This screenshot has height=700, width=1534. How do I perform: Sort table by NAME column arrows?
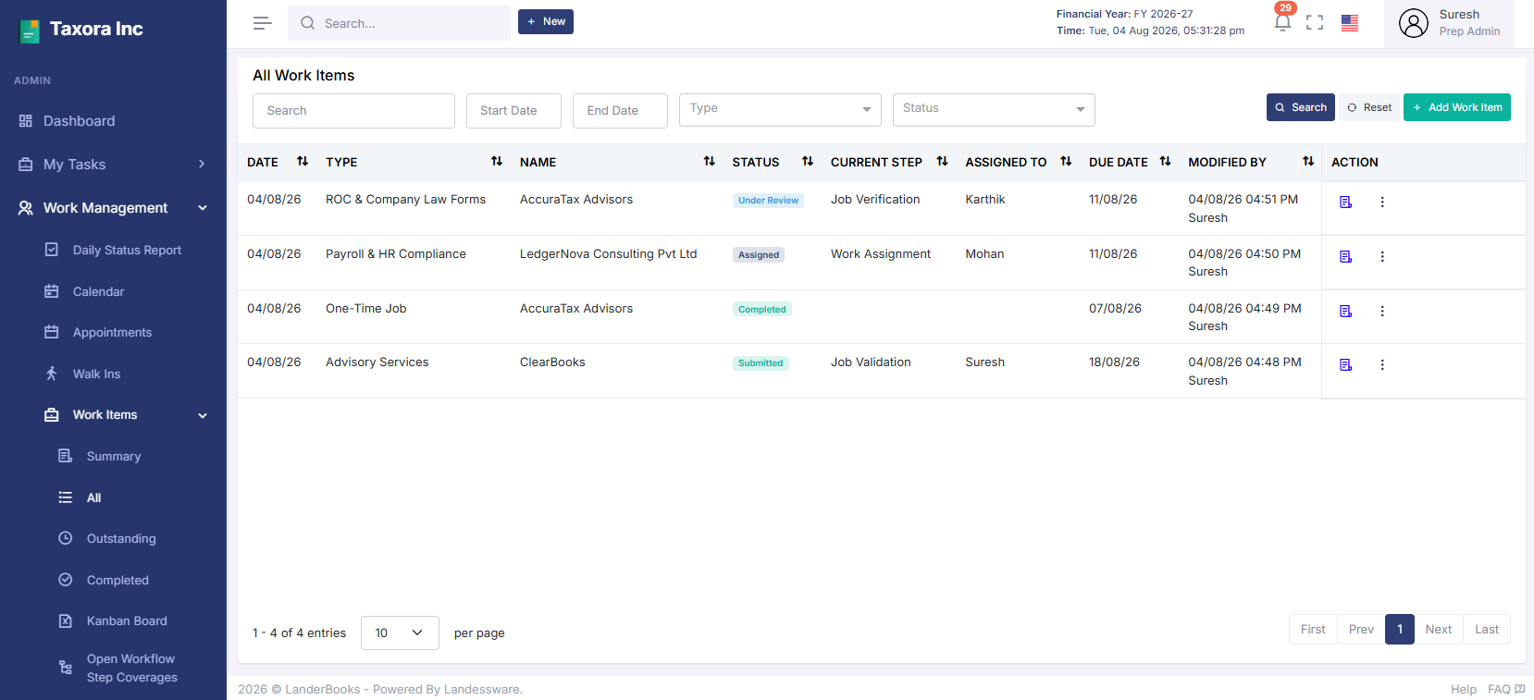coord(710,161)
